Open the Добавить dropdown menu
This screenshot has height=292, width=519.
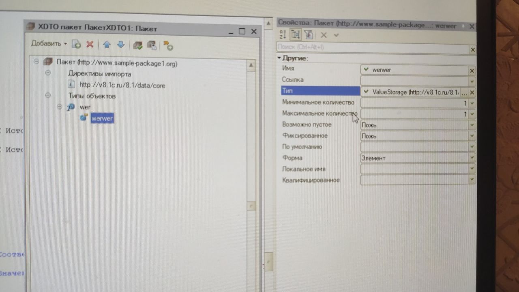[49, 44]
